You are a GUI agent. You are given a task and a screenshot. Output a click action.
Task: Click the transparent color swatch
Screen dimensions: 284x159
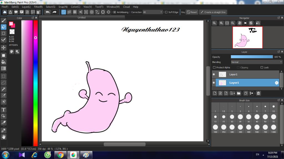12,32
